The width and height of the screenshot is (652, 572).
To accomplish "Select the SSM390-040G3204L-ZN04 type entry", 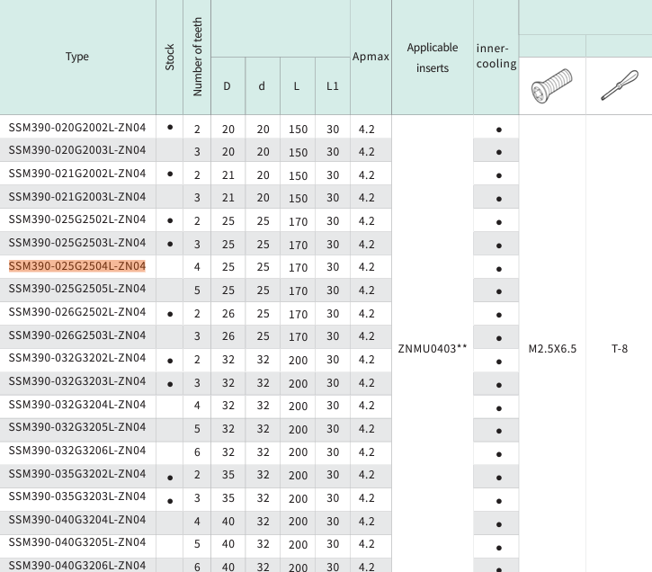I will [77, 520].
